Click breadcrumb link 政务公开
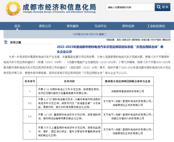This screenshot has width=174, height=142. pyautogui.click(x=126, y=40)
